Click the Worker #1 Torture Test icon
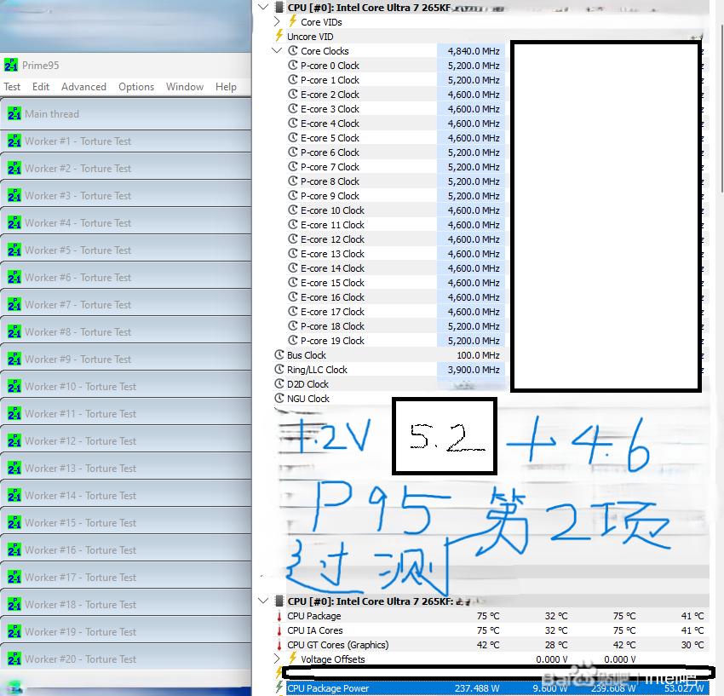This screenshot has height=696, width=724. (x=14, y=141)
